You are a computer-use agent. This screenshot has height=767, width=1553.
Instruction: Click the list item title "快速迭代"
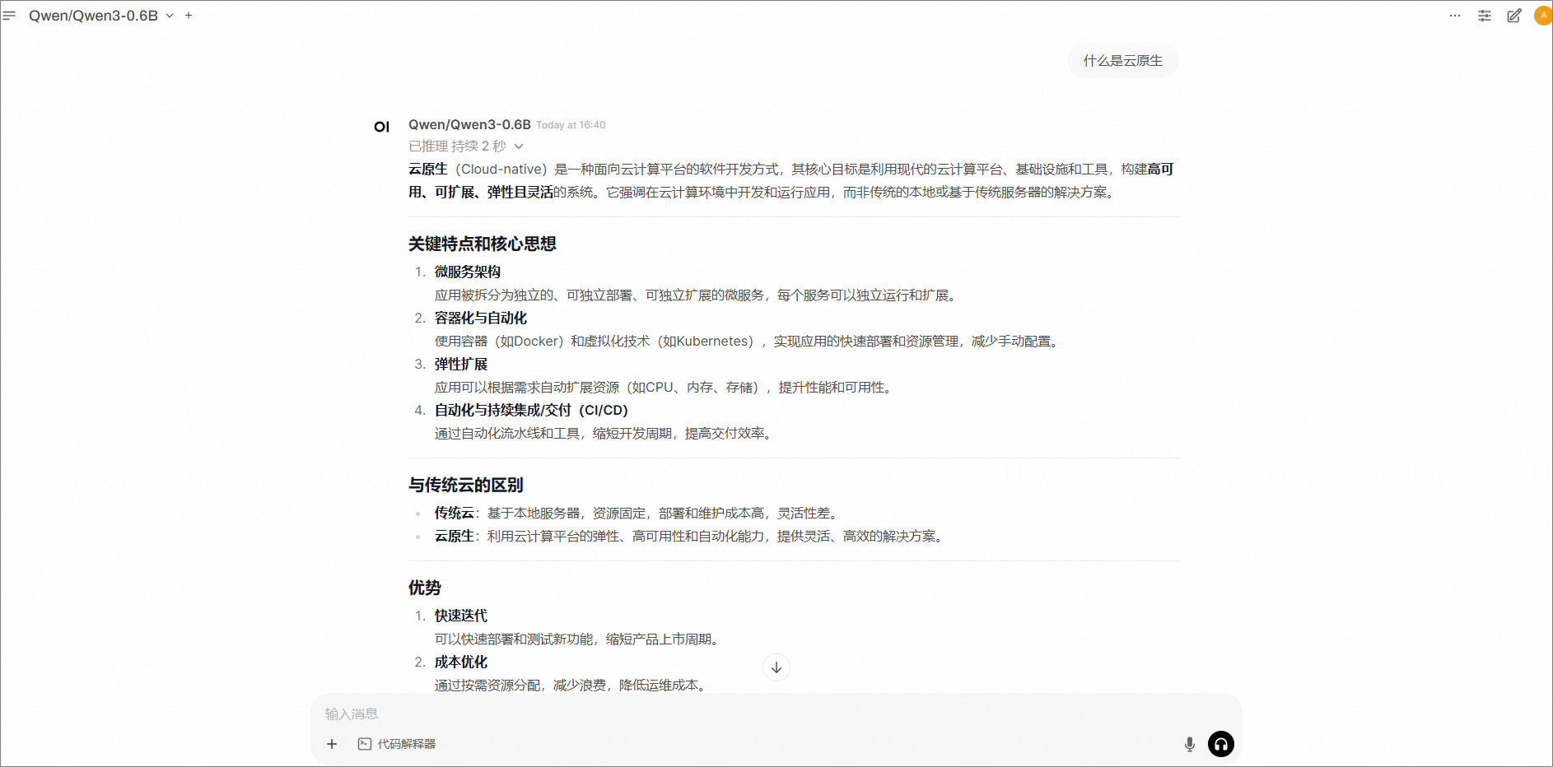pyautogui.click(x=461, y=616)
